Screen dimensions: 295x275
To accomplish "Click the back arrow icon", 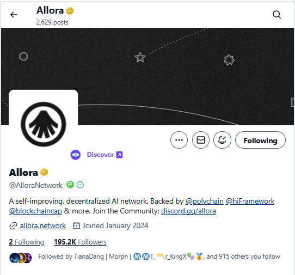I will pyautogui.click(x=14, y=15).
